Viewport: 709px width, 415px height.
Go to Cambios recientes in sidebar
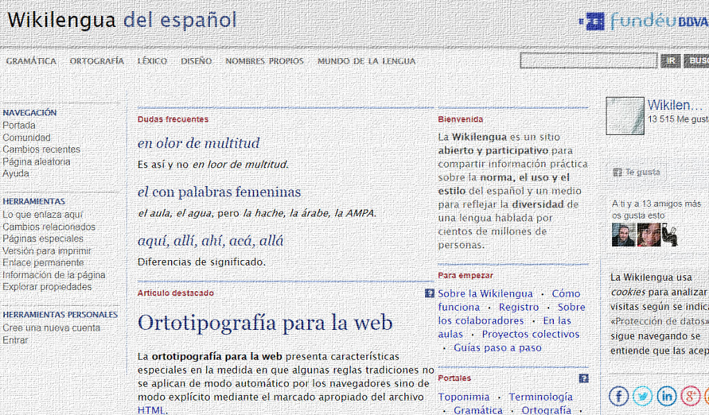pyautogui.click(x=42, y=149)
